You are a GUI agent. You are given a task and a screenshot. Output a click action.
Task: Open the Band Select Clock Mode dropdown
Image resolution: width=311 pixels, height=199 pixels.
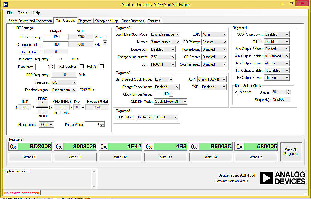coord(163,79)
